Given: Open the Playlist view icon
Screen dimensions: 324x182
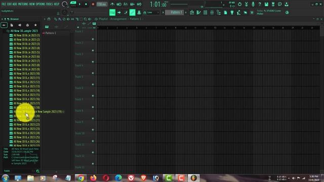Looking at the screenshot, I should click(x=192, y=13).
